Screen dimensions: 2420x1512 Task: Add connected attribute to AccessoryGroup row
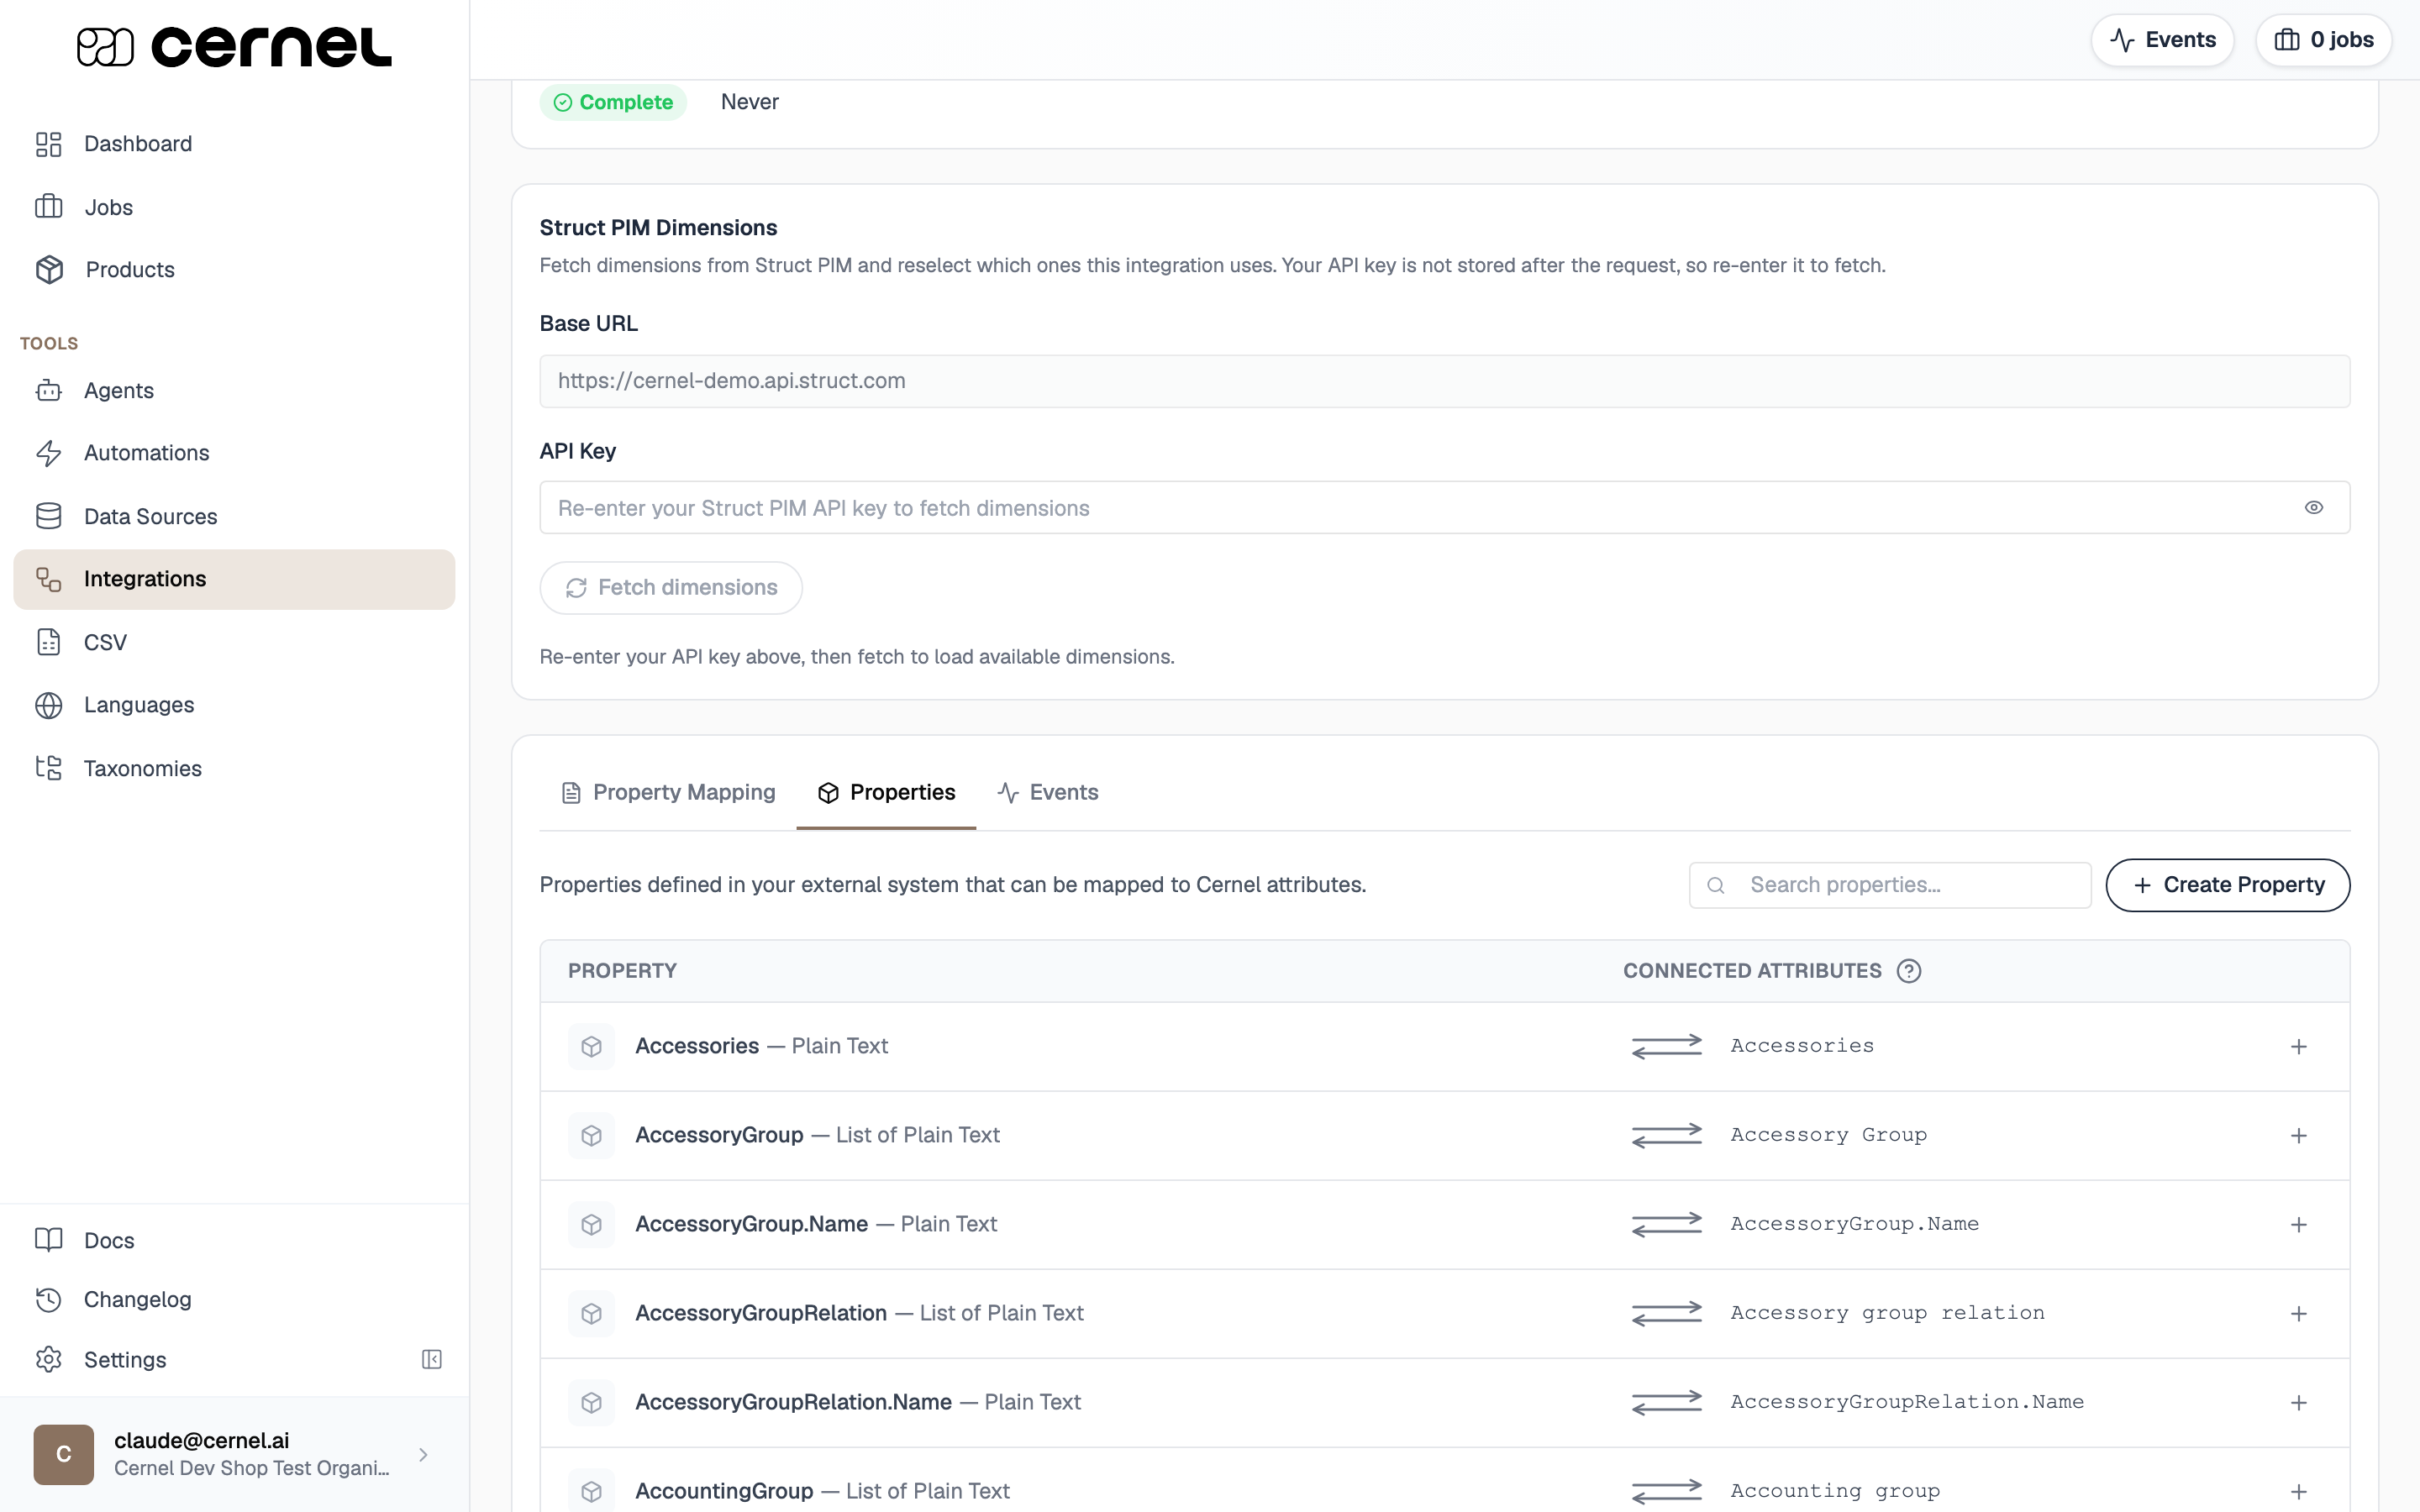[x=2299, y=1136]
